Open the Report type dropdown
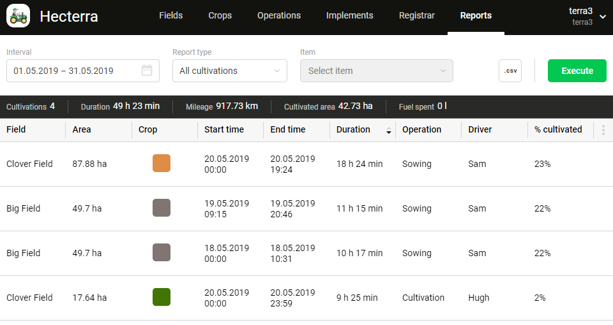This screenshot has height=325, width=613. point(229,71)
